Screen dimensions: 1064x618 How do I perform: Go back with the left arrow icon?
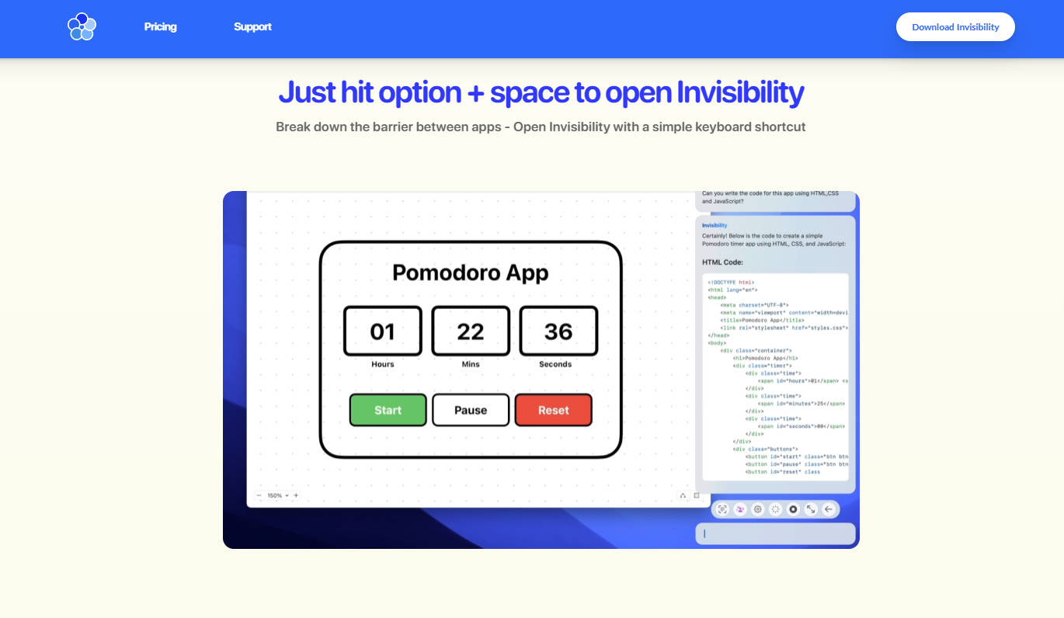(829, 509)
